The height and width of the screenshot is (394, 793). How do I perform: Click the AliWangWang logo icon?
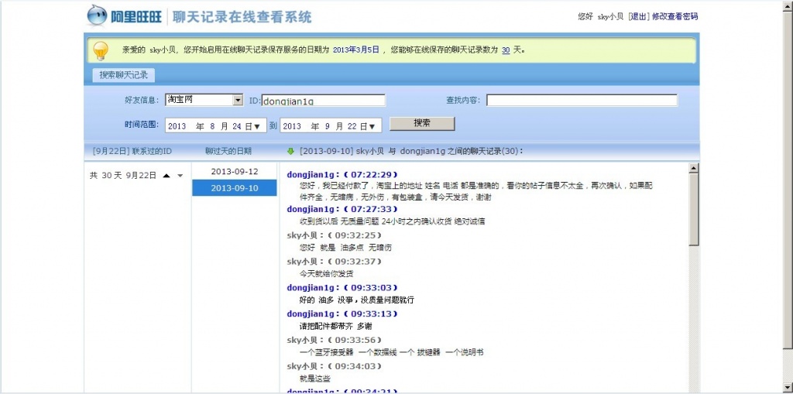tap(97, 15)
